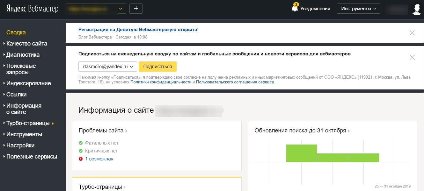Click the tallest green bar in search updates chart
The height and width of the screenshot is (191, 424).
coord(301,153)
